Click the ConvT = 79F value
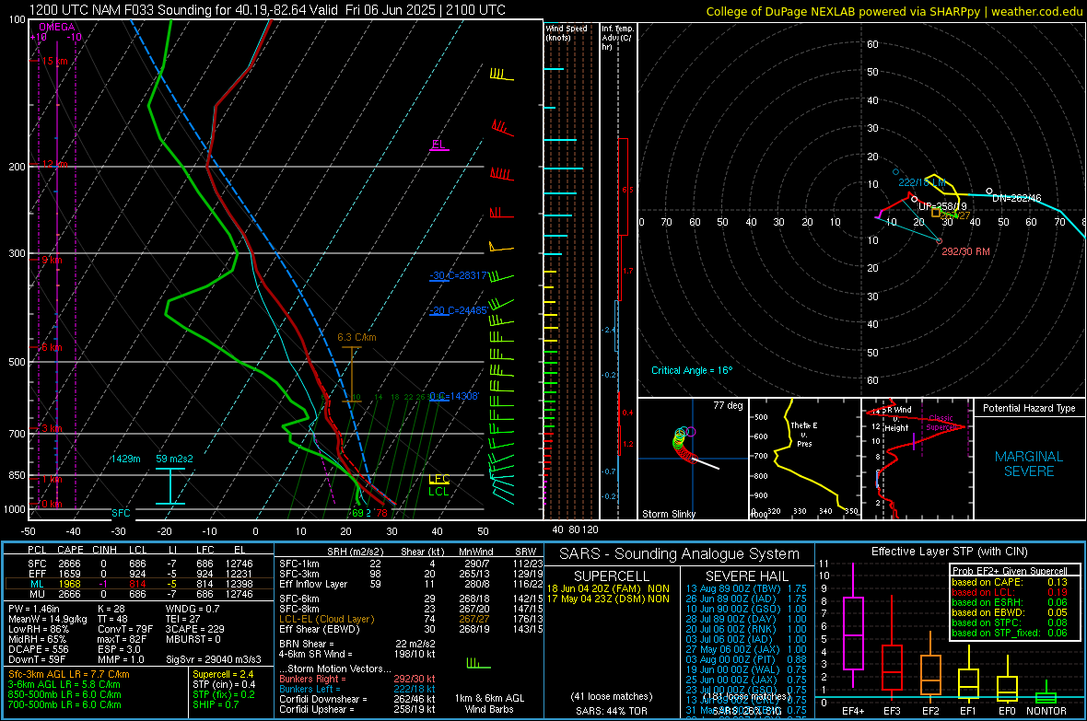Screen dimensions: 1087x721 tap(125, 630)
